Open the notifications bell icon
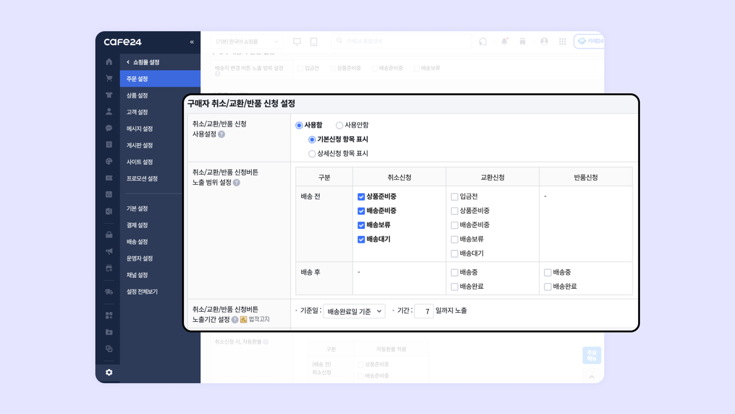735x414 pixels. click(504, 41)
